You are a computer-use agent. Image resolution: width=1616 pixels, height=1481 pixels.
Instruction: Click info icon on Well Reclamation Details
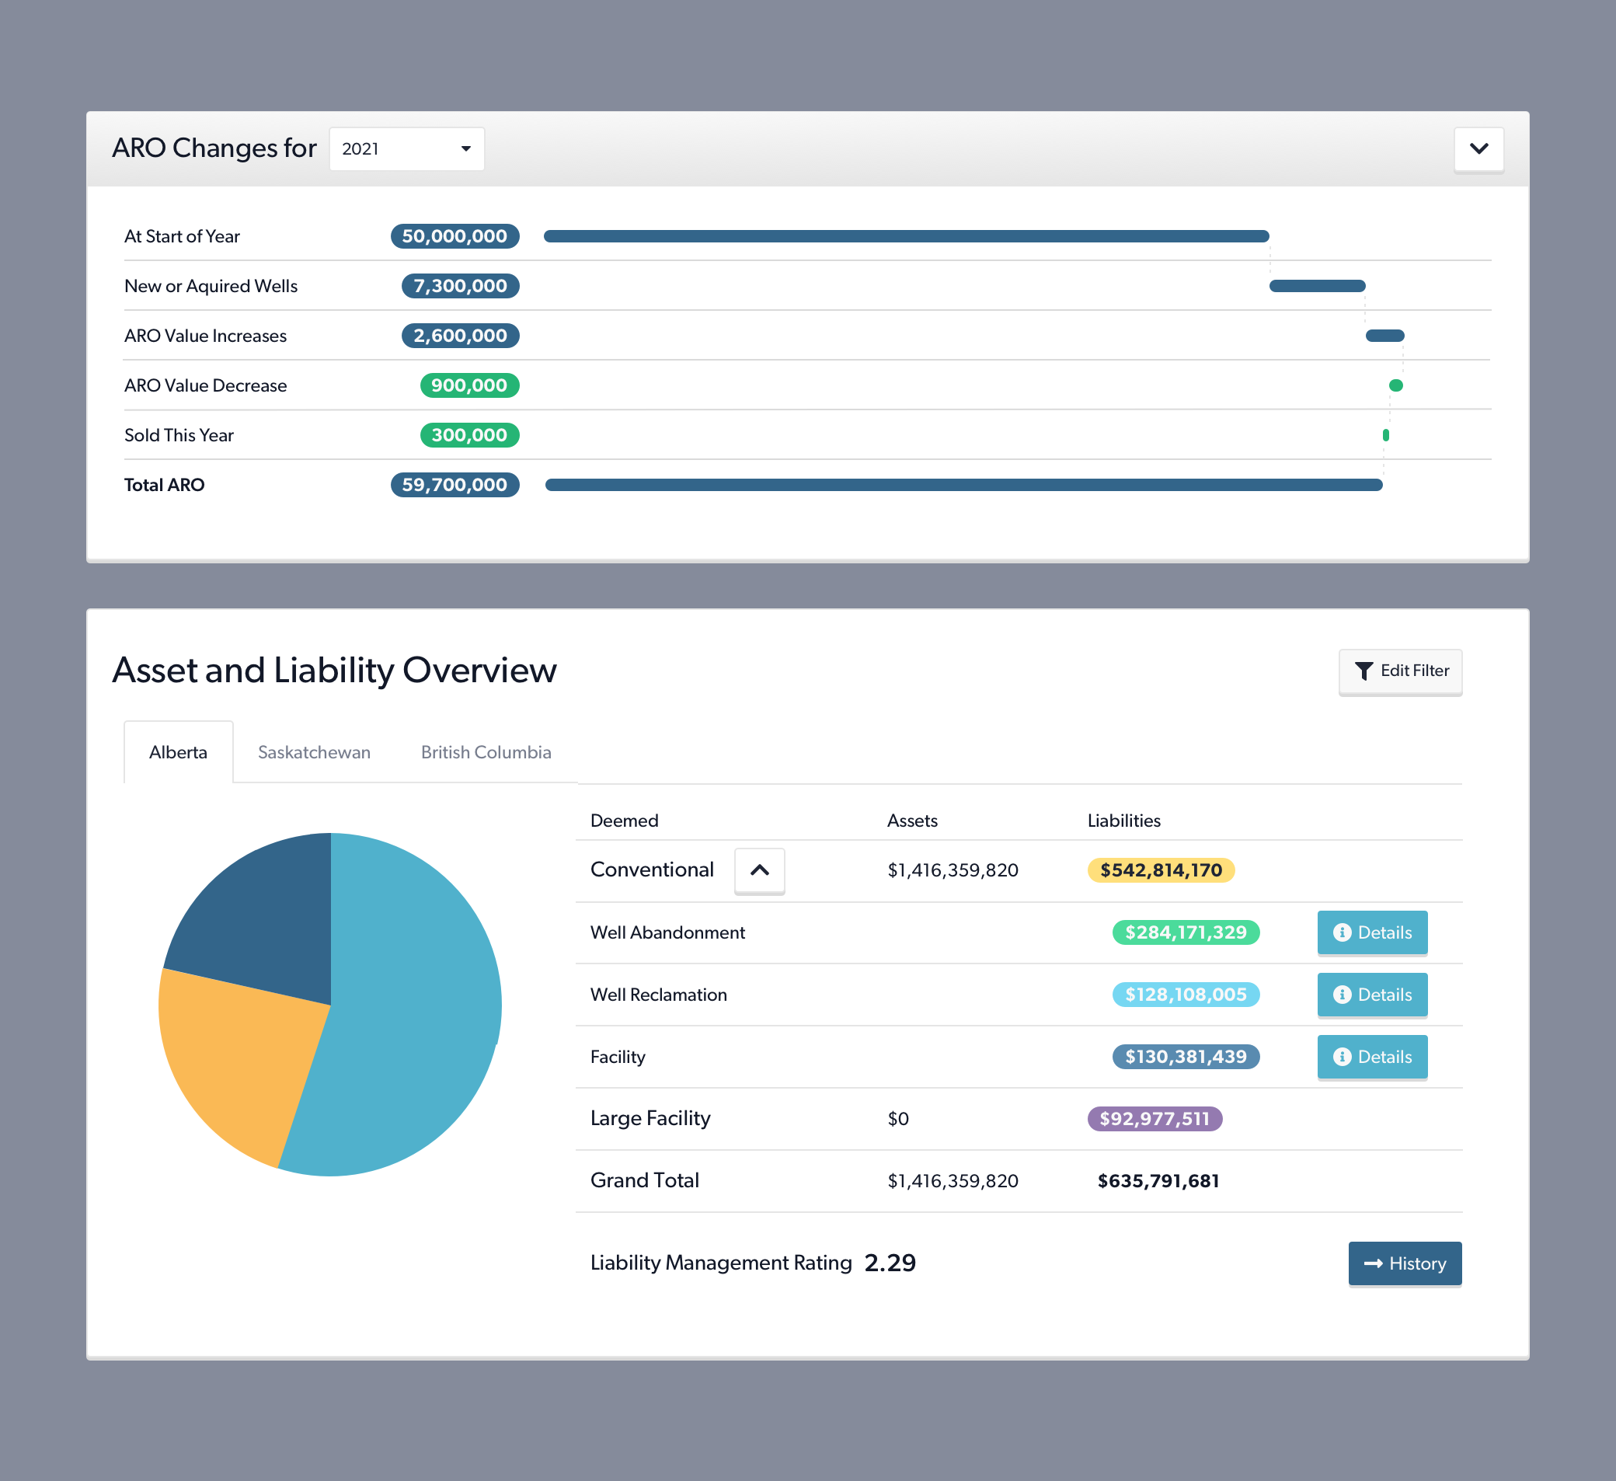(1342, 995)
